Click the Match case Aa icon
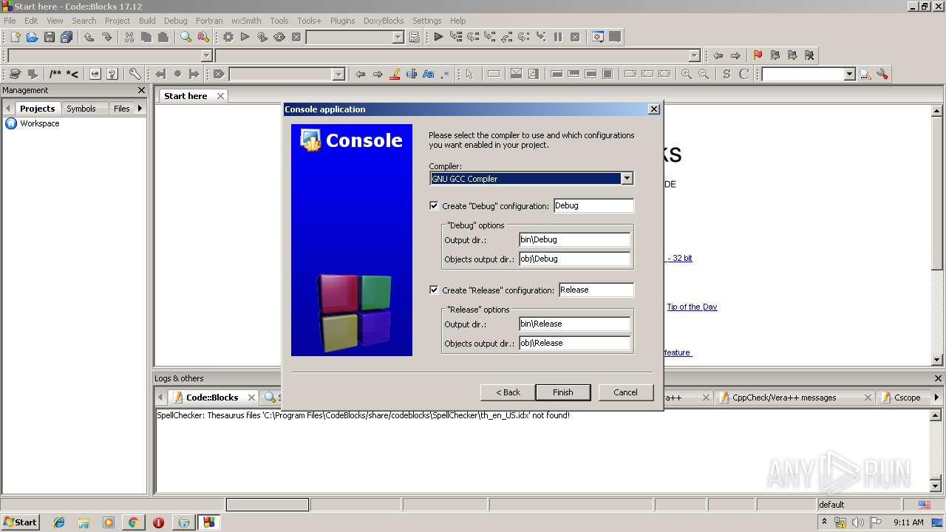This screenshot has height=532, width=946. pos(428,74)
